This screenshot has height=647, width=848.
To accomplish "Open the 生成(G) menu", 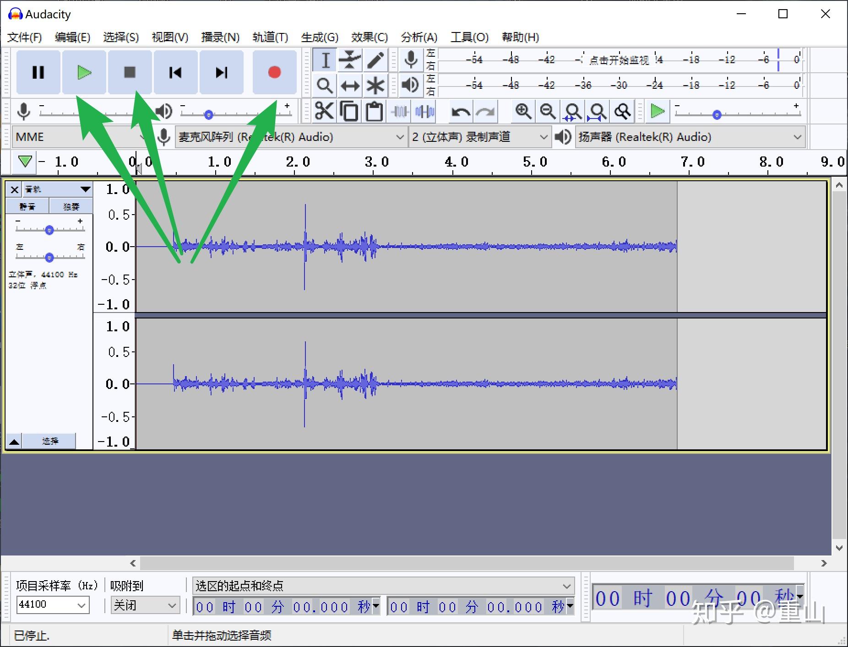I will [320, 37].
